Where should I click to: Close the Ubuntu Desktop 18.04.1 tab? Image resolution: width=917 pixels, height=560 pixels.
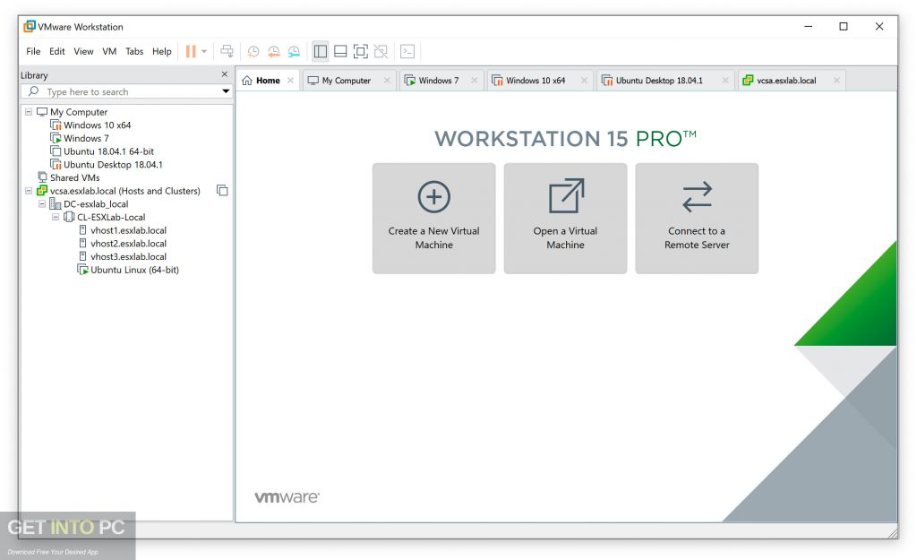point(725,81)
